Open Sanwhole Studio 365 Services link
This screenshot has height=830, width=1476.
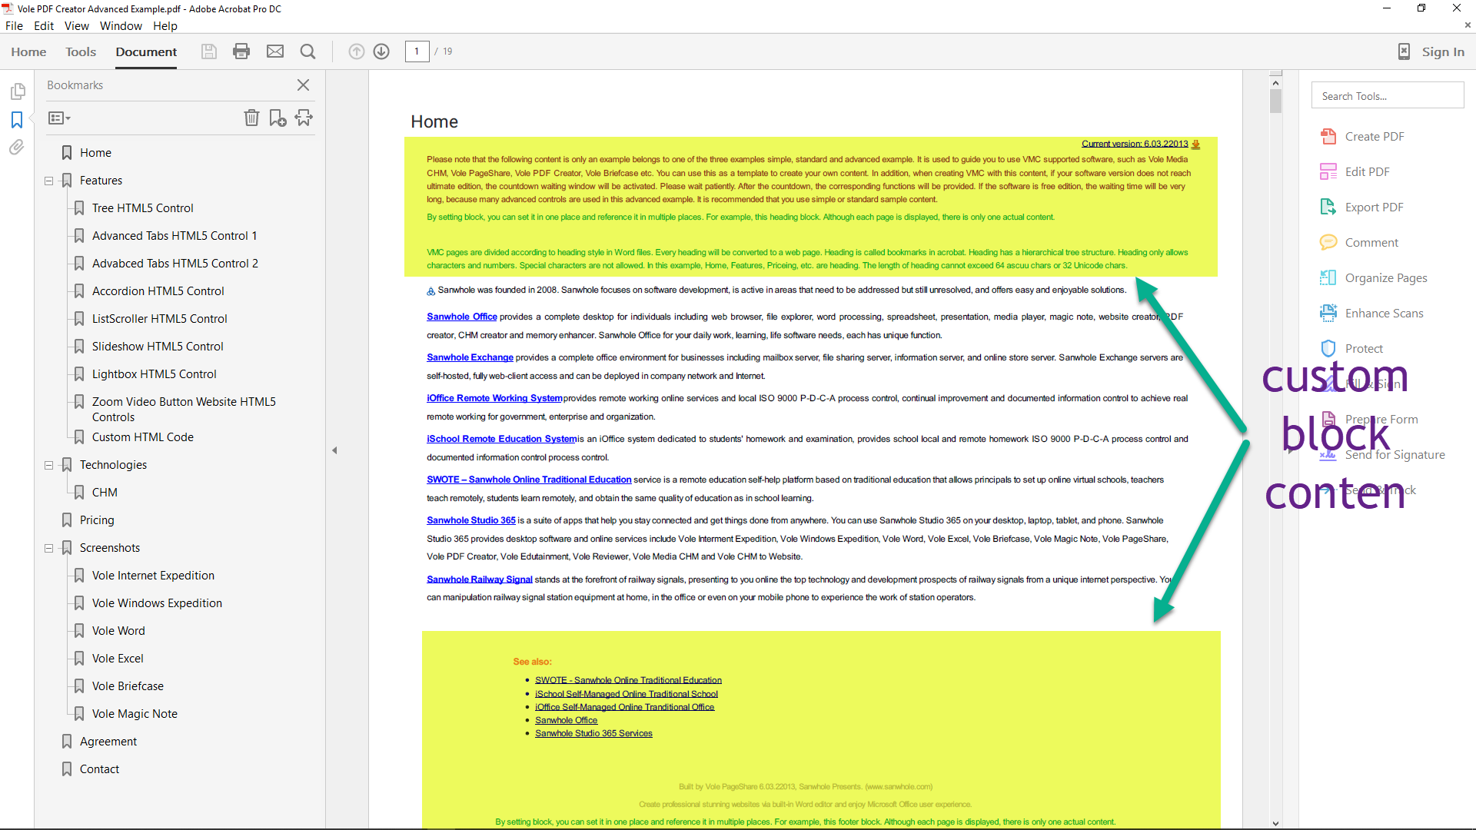[x=593, y=733]
